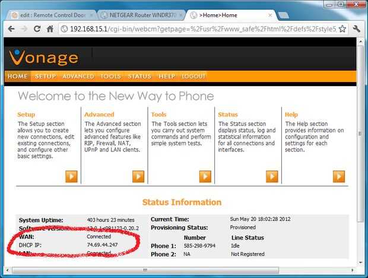This screenshot has height=278, width=368.
Task: Click the Help section heading link
Action: tap(291, 115)
